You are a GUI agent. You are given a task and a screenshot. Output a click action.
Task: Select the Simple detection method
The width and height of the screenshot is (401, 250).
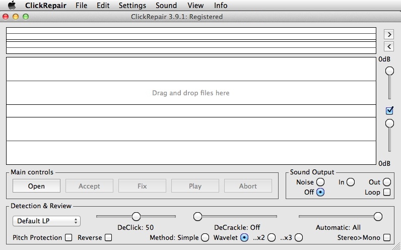(x=205, y=237)
